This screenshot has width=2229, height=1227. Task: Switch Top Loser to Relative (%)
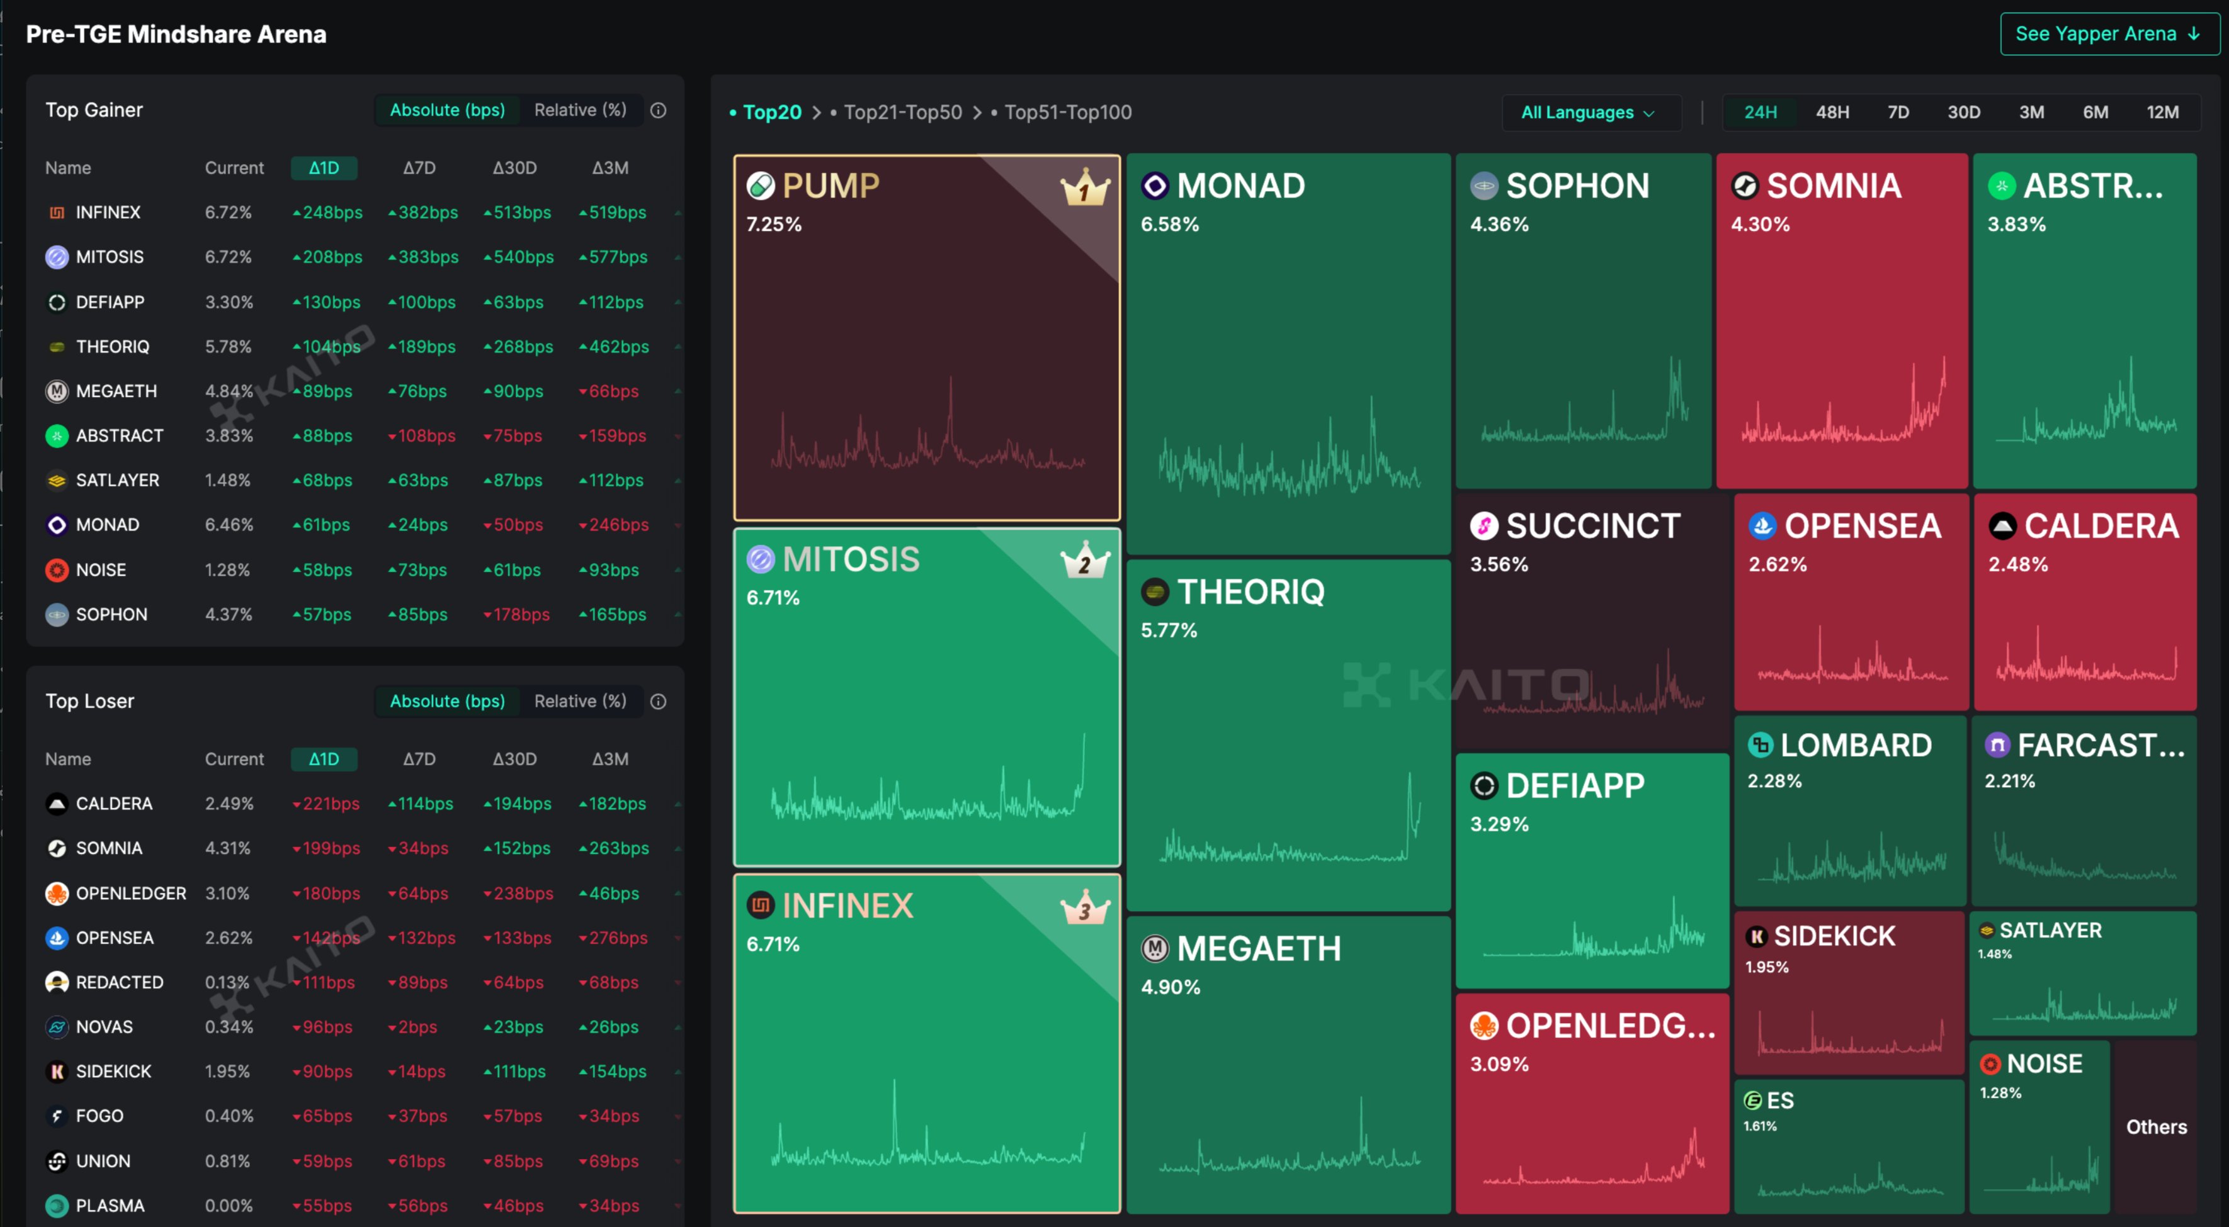click(x=580, y=701)
